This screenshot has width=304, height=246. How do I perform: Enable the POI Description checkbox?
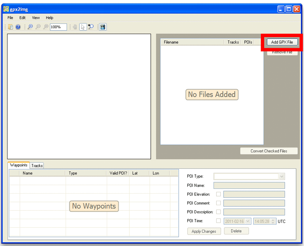[218, 212]
